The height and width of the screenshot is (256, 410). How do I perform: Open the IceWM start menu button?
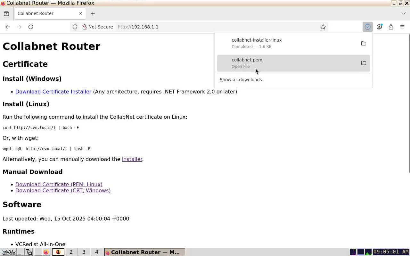pos(8,252)
